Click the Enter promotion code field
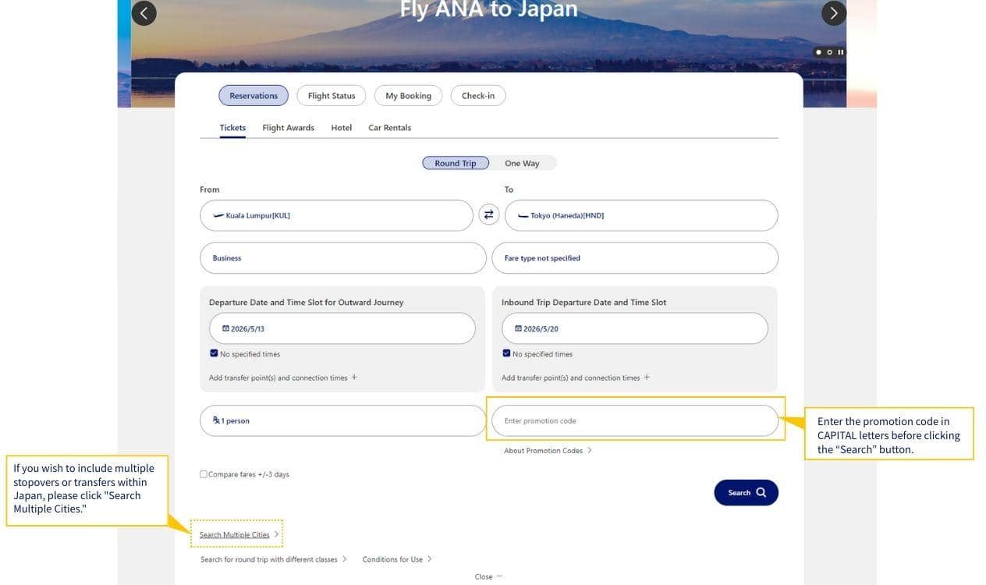 pos(634,421)
